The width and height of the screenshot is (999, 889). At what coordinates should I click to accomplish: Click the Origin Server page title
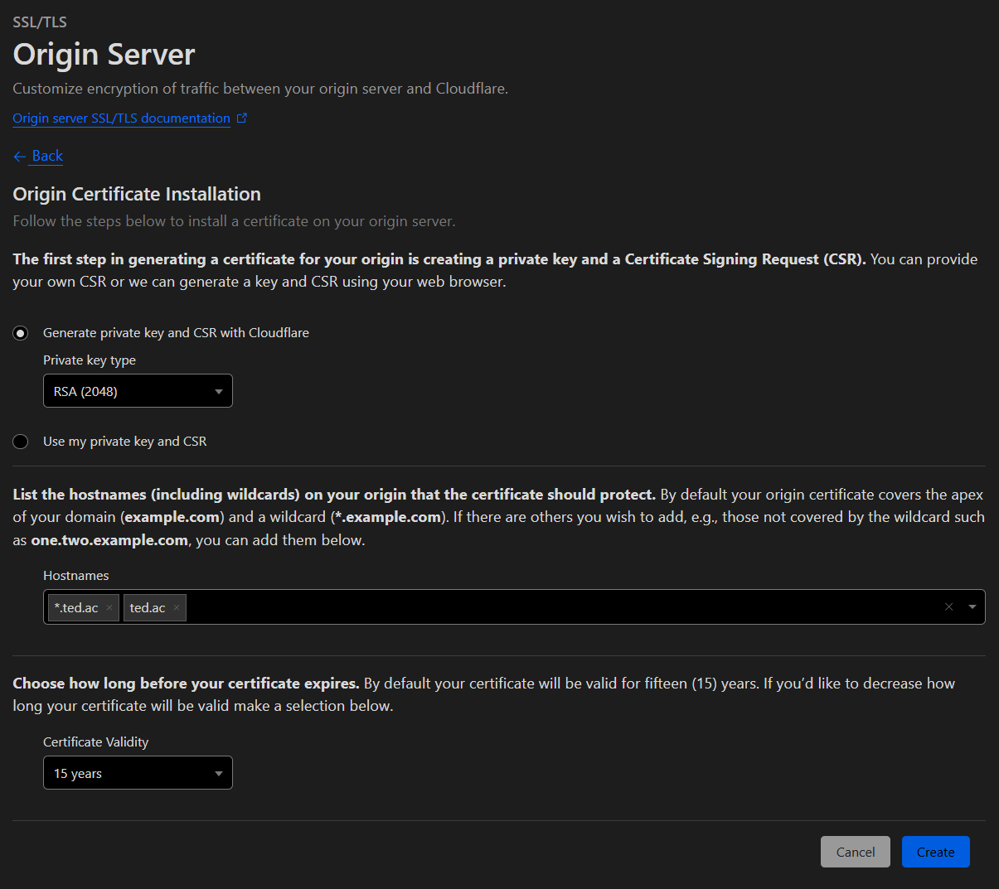[104, 55]
